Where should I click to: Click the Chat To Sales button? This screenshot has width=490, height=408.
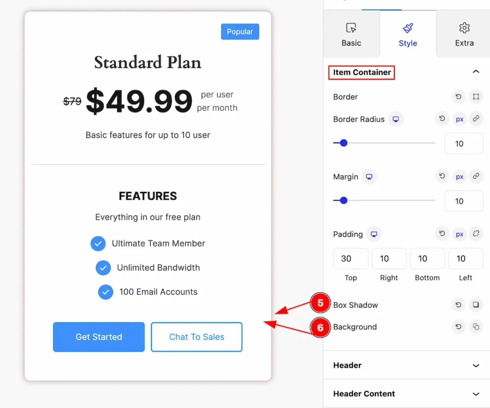point(197,337)
